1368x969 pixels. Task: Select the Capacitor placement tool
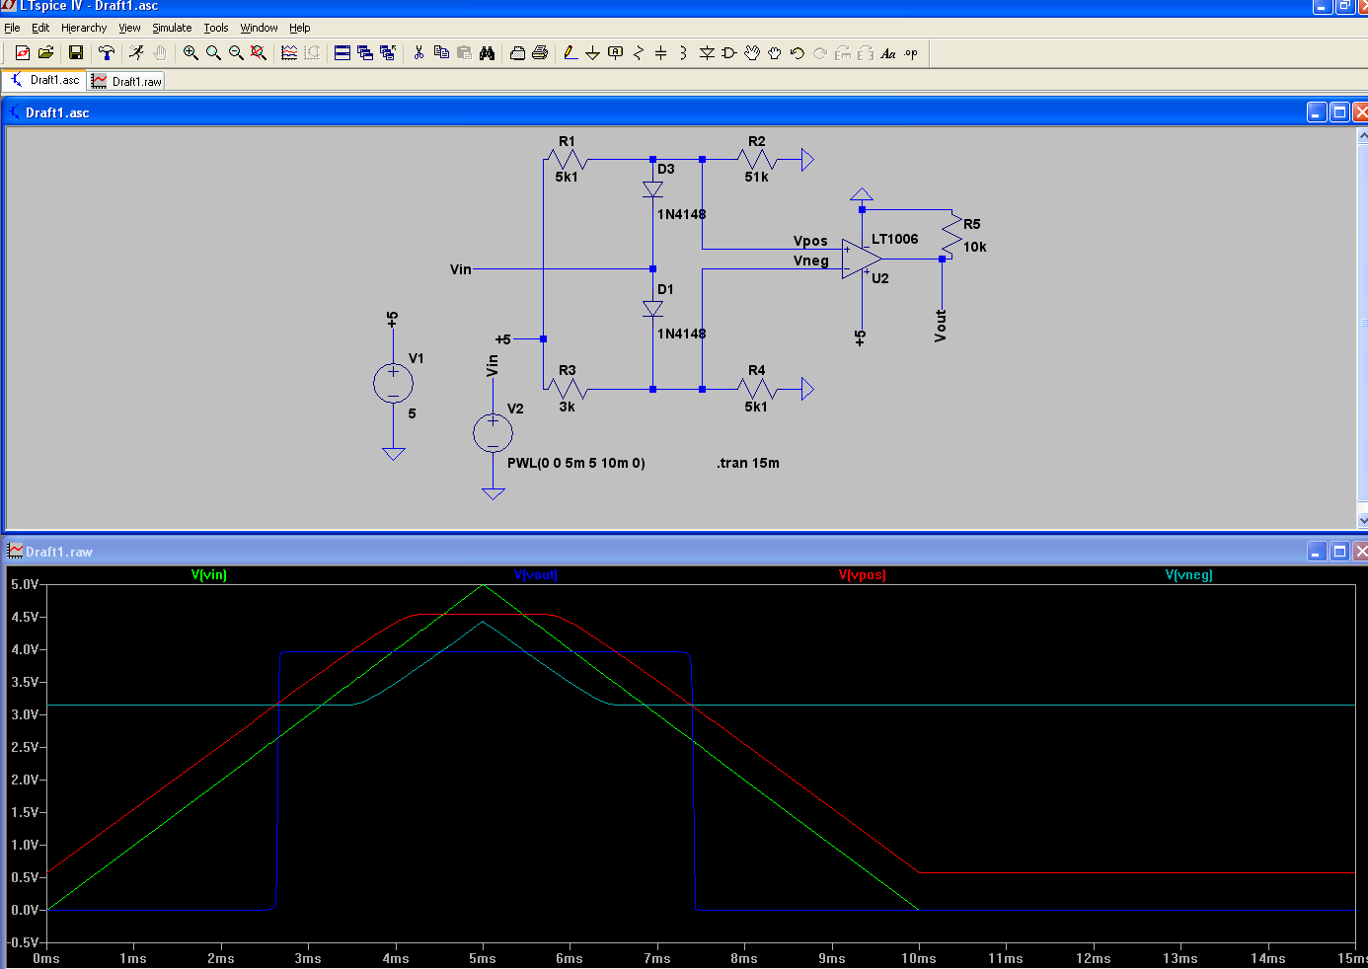coord(661,53)
